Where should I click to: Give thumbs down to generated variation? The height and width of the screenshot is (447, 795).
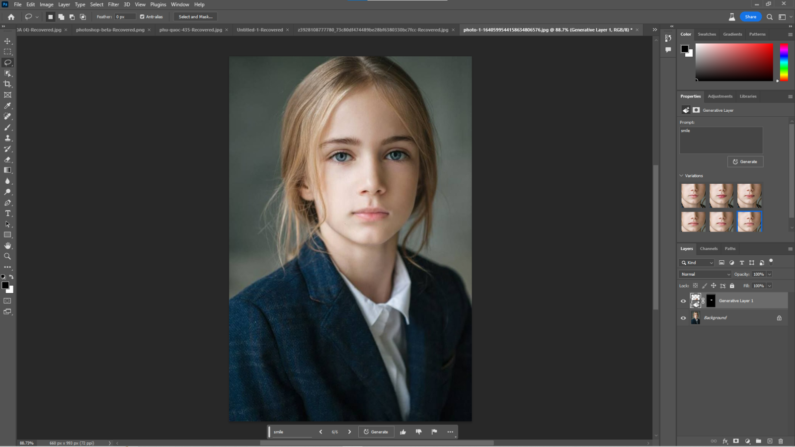[x=418, y=432]
